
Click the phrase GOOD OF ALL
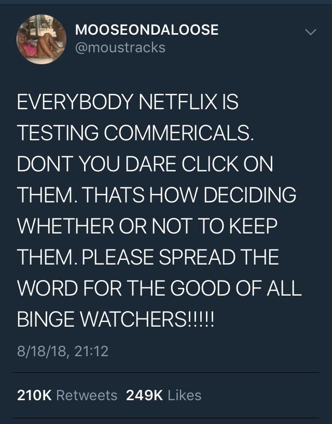236,288
